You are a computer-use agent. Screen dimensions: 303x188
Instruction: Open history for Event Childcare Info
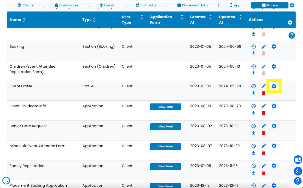(x=253, y=106)
